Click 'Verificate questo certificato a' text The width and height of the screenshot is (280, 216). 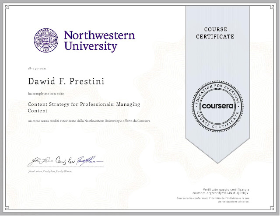(226, 190)
